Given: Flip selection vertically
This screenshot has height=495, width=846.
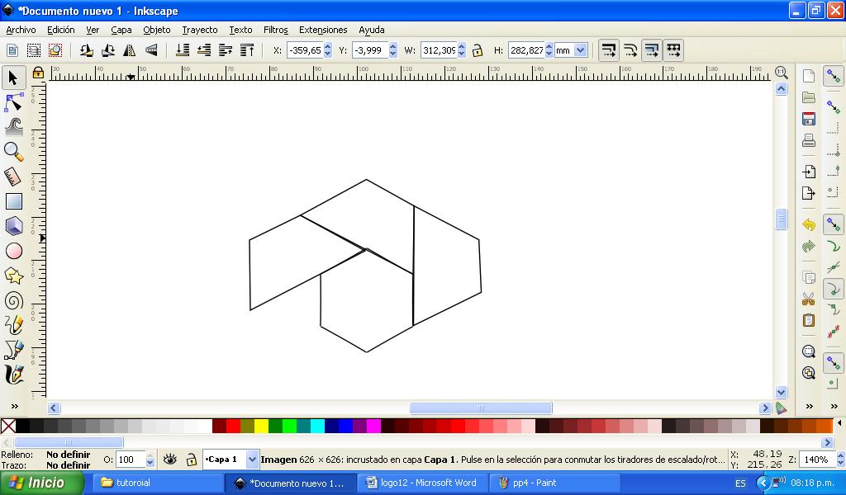Looking at the screenshot, I should (151, 50).
